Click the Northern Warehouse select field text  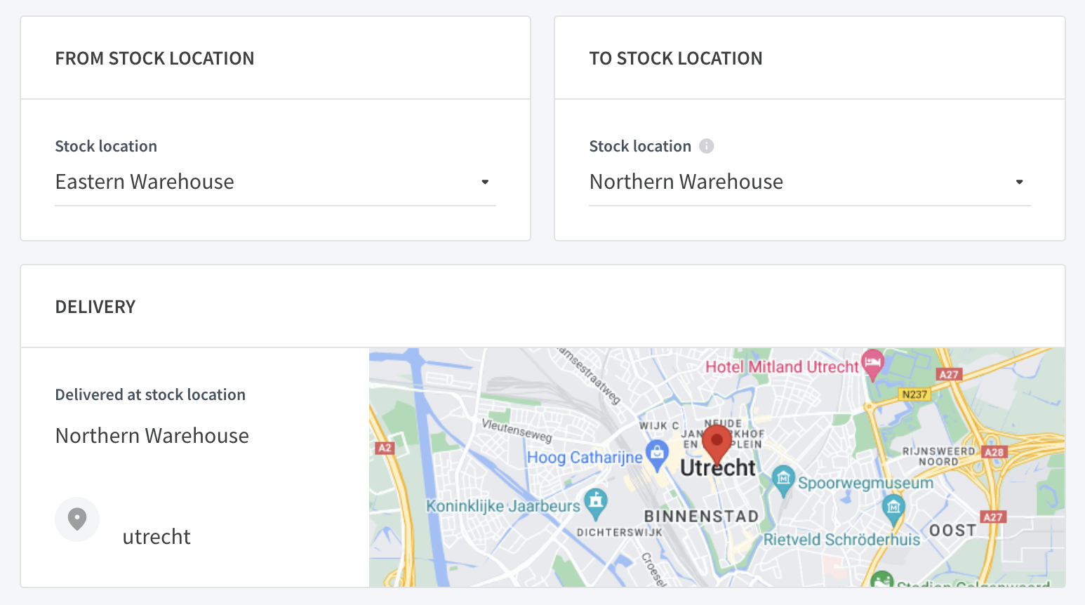tap(686, 182)
